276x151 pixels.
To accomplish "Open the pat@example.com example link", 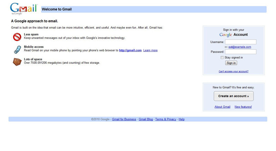I will [240, 47].
